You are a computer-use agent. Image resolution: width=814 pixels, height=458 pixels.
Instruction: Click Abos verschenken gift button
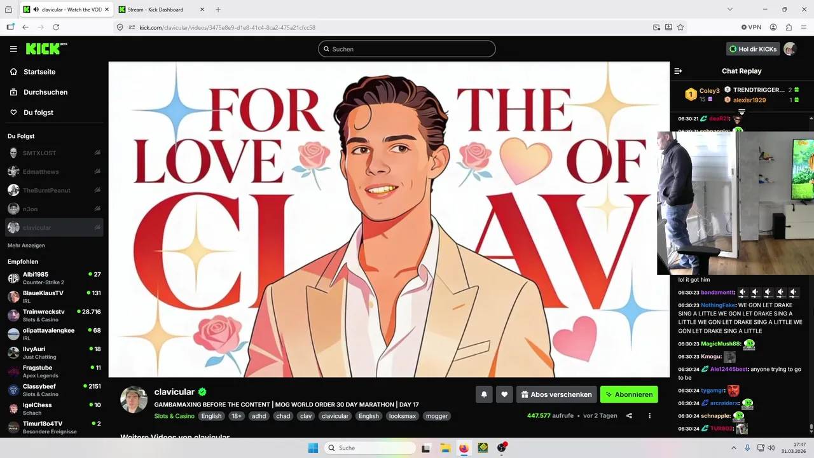[556, 394]
